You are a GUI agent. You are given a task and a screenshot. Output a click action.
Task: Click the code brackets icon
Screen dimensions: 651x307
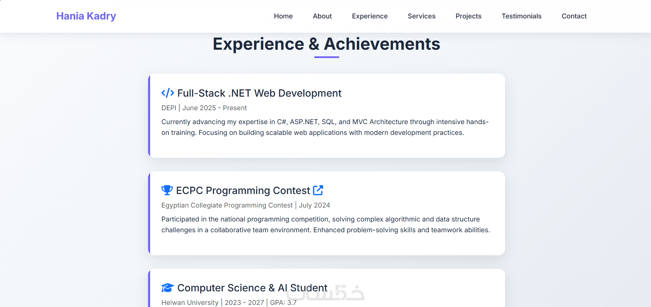pyautogui.click(x=168, y=93)
